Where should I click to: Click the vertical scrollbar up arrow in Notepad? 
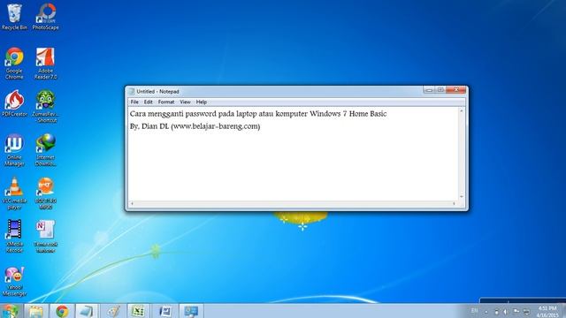pos(462,111)
